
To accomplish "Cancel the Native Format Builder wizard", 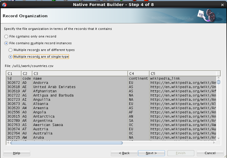I will coord(210,153).
